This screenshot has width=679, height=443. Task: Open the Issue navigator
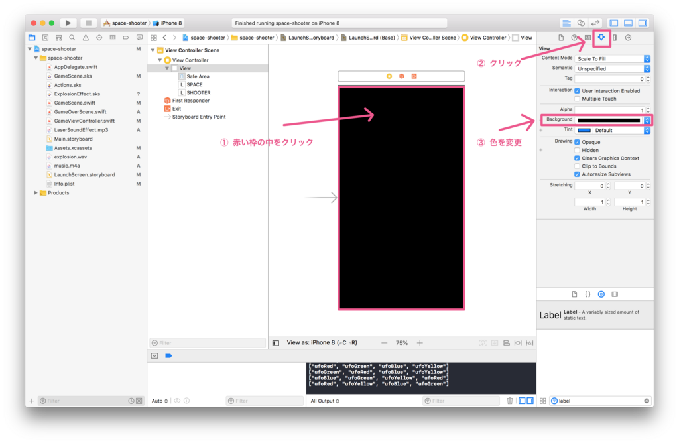click(86, 37)
